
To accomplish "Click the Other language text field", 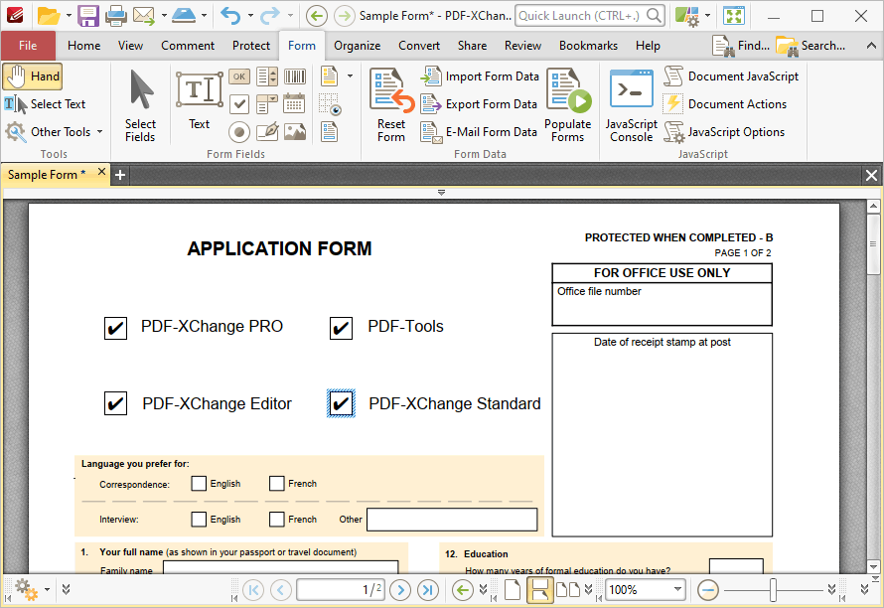I will (452, 520).
